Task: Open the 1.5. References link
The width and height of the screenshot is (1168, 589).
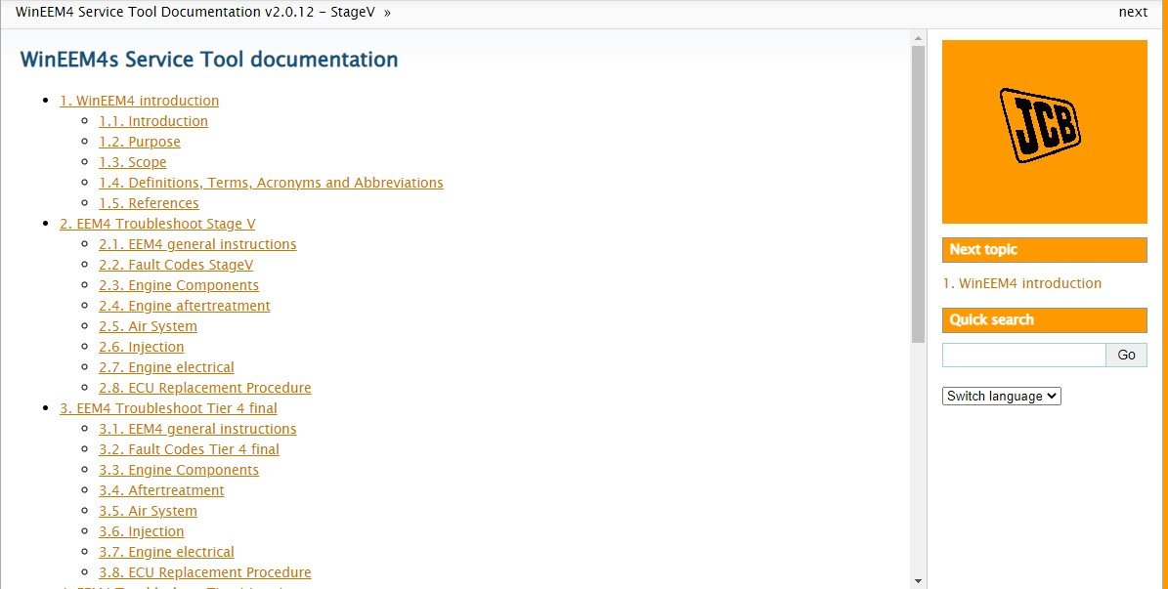Action: pyautogui.click(x=149, y=203)
